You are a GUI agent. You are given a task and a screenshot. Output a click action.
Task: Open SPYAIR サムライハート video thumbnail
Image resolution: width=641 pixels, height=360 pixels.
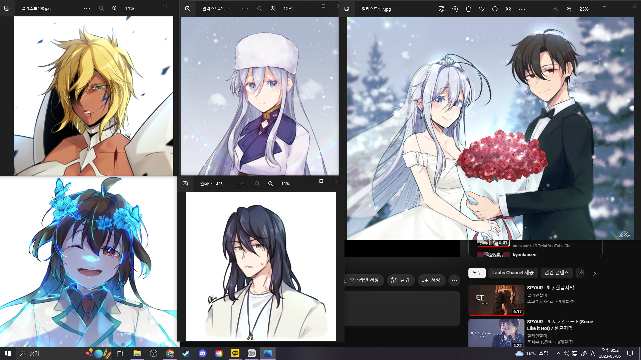496,333
